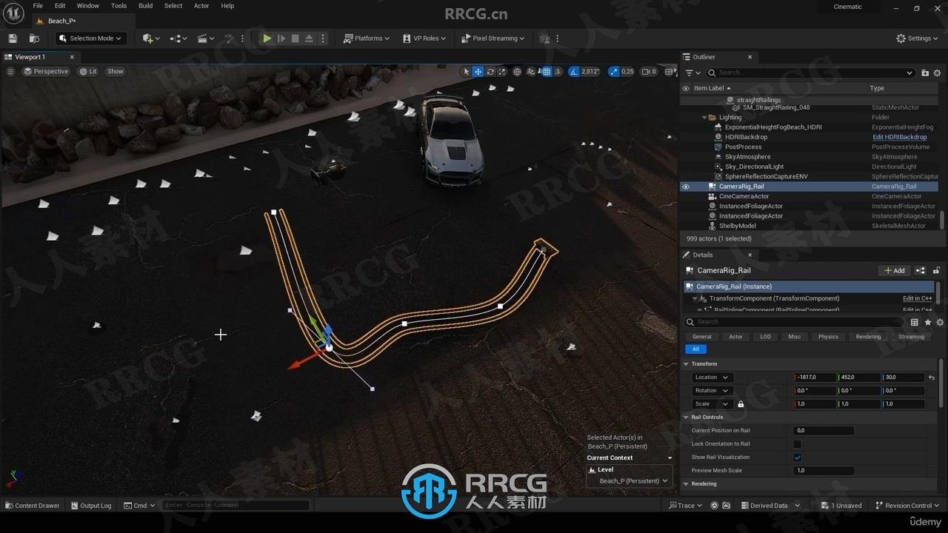Click the Current Position on Rail slider field
The image size is (948, 533).
point(824,431)
